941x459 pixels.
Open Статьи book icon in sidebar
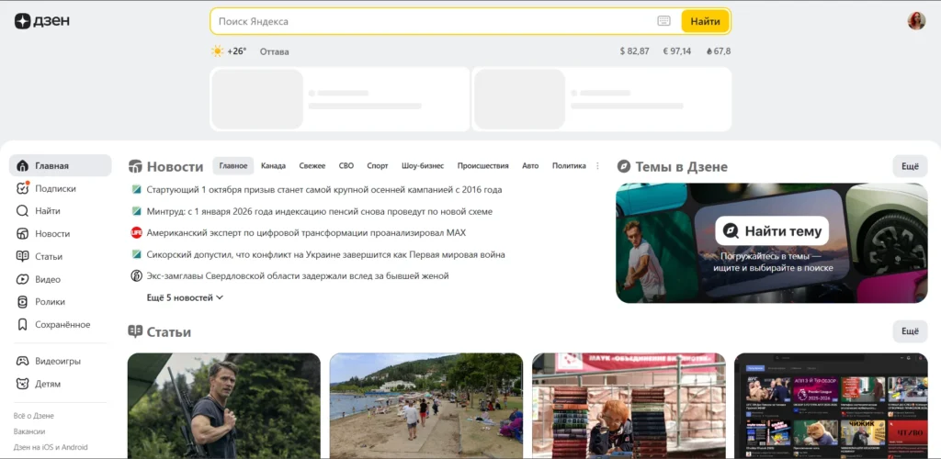(x=22, y=256)
